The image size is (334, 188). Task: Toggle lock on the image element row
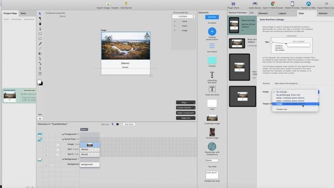pos(58,145)
